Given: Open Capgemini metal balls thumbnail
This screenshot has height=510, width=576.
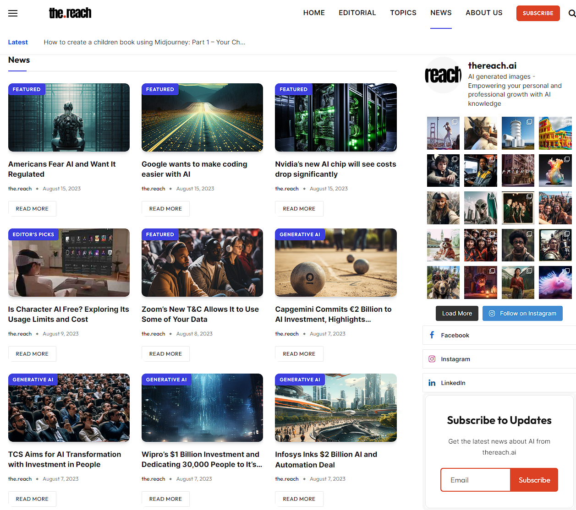Looking at the screenshot, I should click(x=336, y=262).
